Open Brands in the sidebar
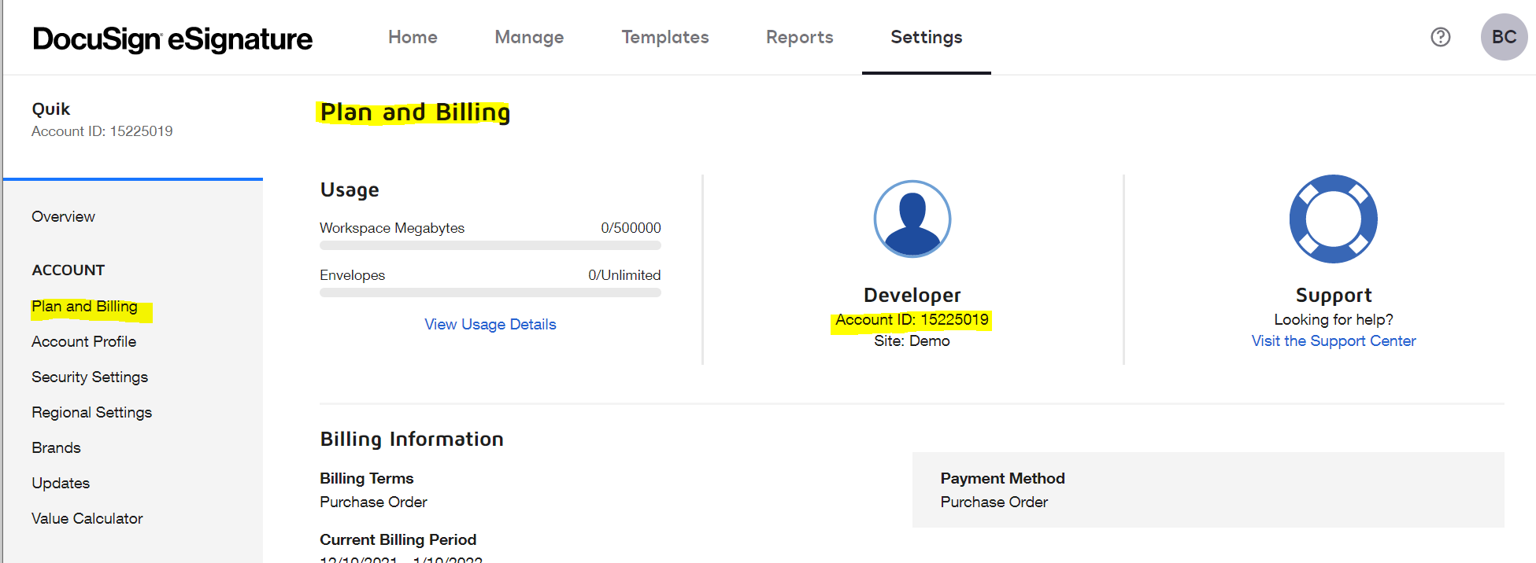 pos(56,447)
